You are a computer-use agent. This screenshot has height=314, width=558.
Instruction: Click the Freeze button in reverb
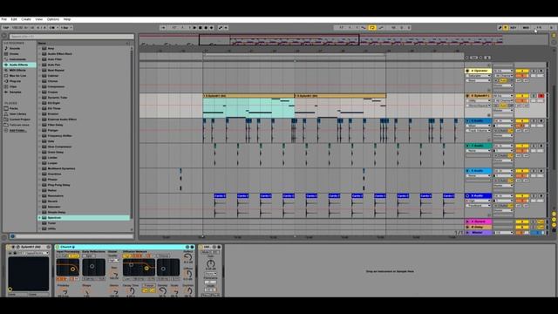149,285
